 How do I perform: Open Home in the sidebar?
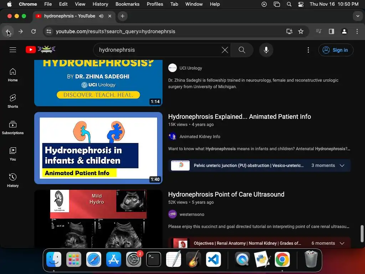point(13,75)
